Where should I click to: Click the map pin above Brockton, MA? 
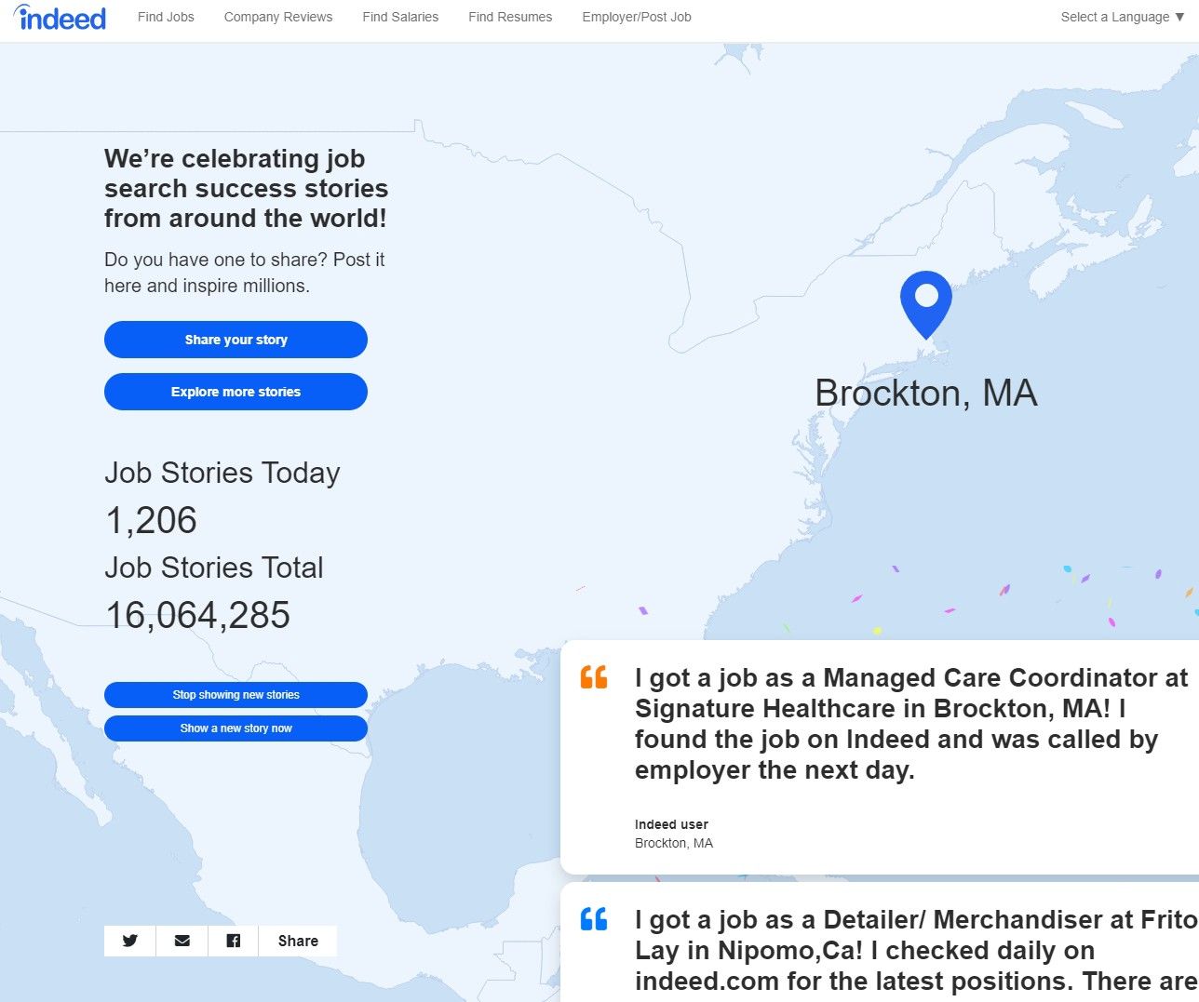tap(926, 302)
